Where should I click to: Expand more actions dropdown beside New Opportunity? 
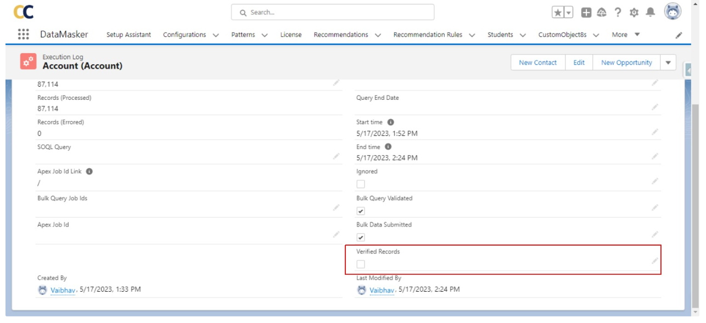[x=668, y=63]
